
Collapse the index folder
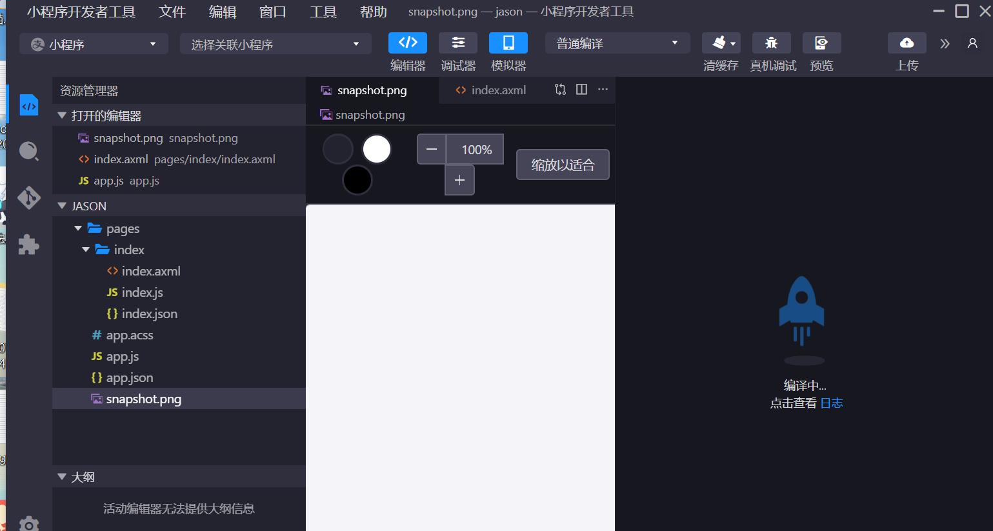pos(179,250)
